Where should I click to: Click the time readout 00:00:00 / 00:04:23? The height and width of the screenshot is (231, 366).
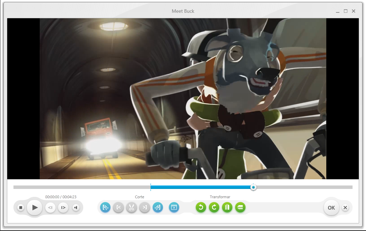[61, 197]
